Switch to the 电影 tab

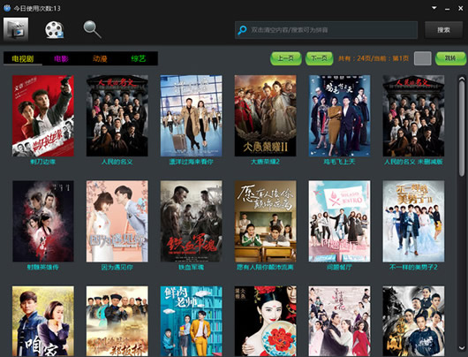[61, 58]
